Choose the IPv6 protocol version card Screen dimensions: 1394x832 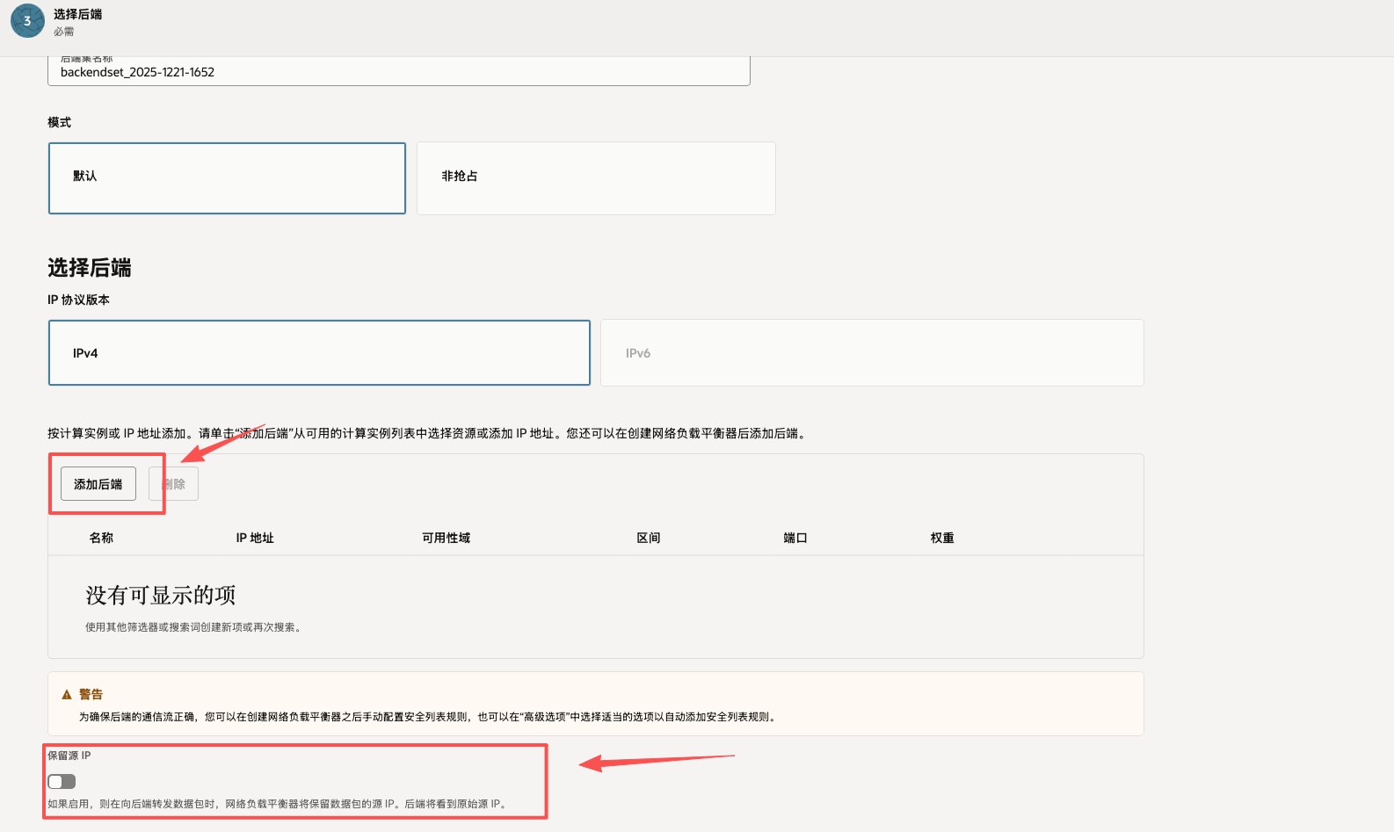[x=871, y=352]
